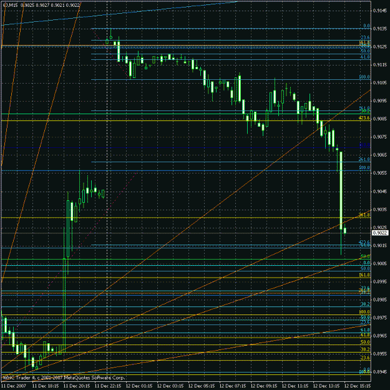Click the yellow 423.6 Fibonacci label
The width and height of the screenshot is (390, 390).
click(x=364, y=118)
